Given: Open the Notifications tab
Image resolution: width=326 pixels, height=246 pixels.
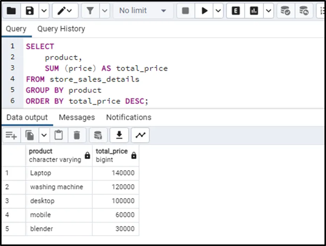Looking at the screenshot, I should tap(129, 117).
